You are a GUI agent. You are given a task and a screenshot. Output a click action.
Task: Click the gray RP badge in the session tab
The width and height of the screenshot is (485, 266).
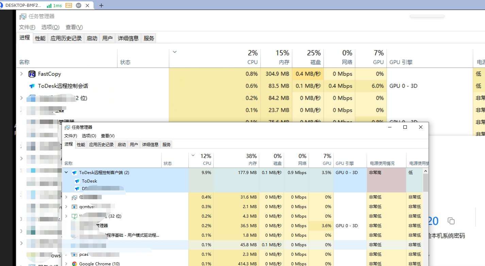pos(79,5)
